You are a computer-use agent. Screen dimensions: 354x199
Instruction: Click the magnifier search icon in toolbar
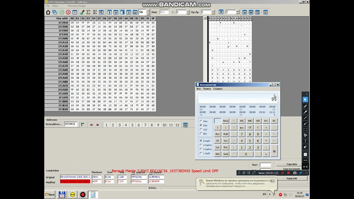[101, 12]
